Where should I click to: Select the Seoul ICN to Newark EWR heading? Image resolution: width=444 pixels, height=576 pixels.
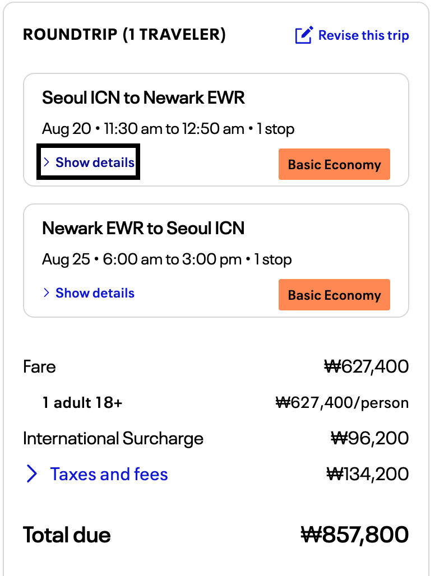[x=144, y=98]
